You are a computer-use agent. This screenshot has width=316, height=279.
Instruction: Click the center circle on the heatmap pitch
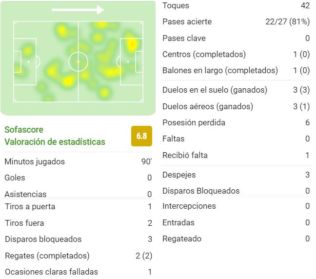point(78,61)
